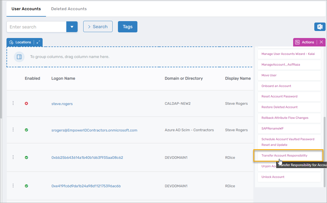This screenshot has height=203, width=327.
Task: Select the User Accounts tab
Action: [26, 9]
